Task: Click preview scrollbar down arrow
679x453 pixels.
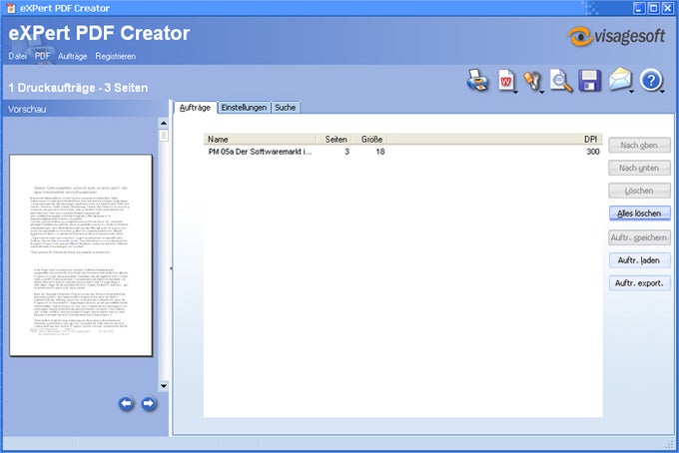Action: (164, 386)
